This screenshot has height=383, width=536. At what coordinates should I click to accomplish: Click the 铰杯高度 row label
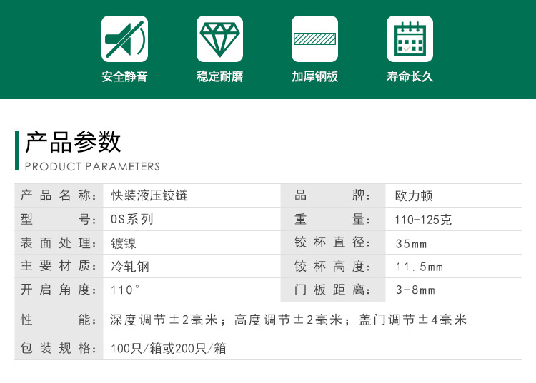click(x=332, y=266)
